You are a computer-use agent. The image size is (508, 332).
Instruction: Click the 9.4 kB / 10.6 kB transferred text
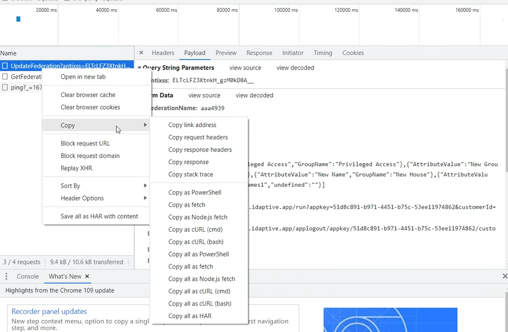click(x=86, y=262)
